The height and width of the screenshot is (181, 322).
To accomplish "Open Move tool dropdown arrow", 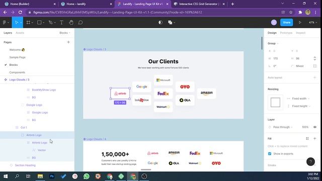I will pos(21,23).
